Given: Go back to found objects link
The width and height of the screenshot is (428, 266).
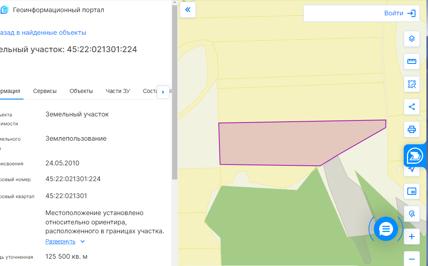Looking at the screenshot, I should [43, 33].
